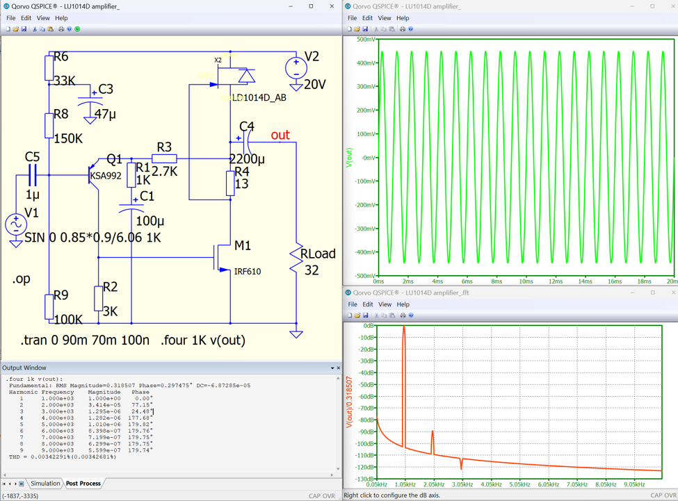Open Edit menu in schematic window
The image size is (678, 501).
[x=26, y=18]
